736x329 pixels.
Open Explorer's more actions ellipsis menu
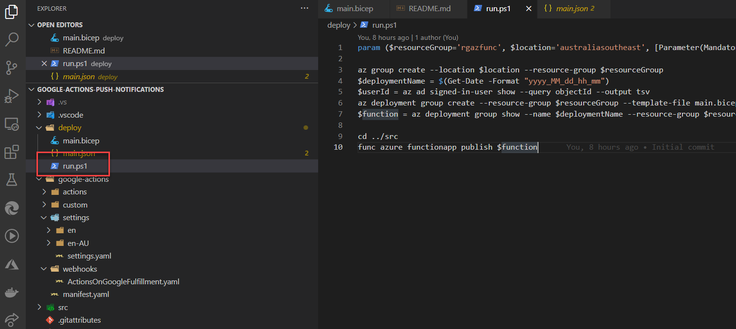(x=305, y=8)
